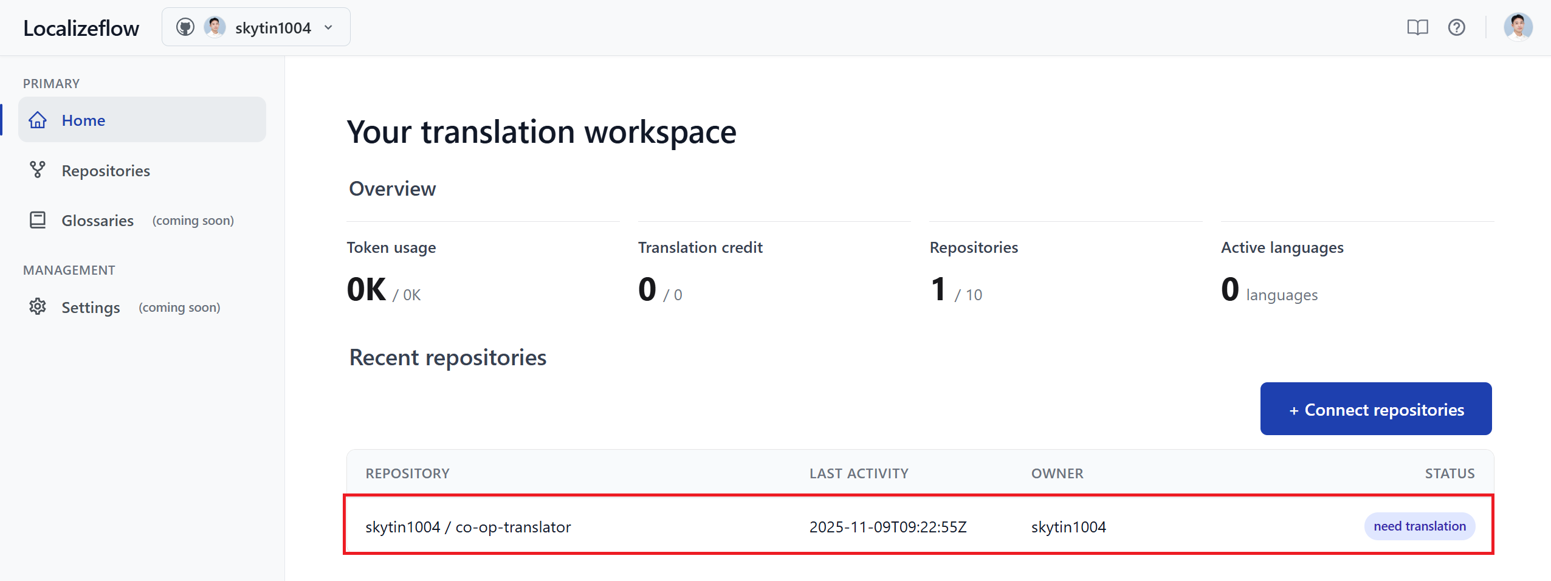Click the Glossaries book icon

click(x=38, y=220)
